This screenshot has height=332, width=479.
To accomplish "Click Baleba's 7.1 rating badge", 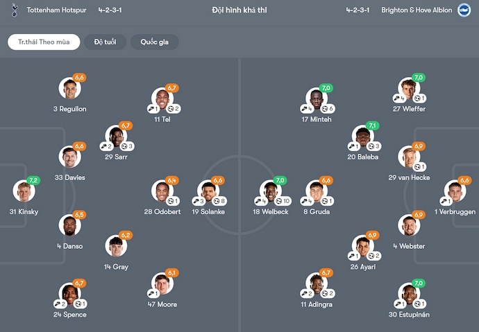I will 373,125.
